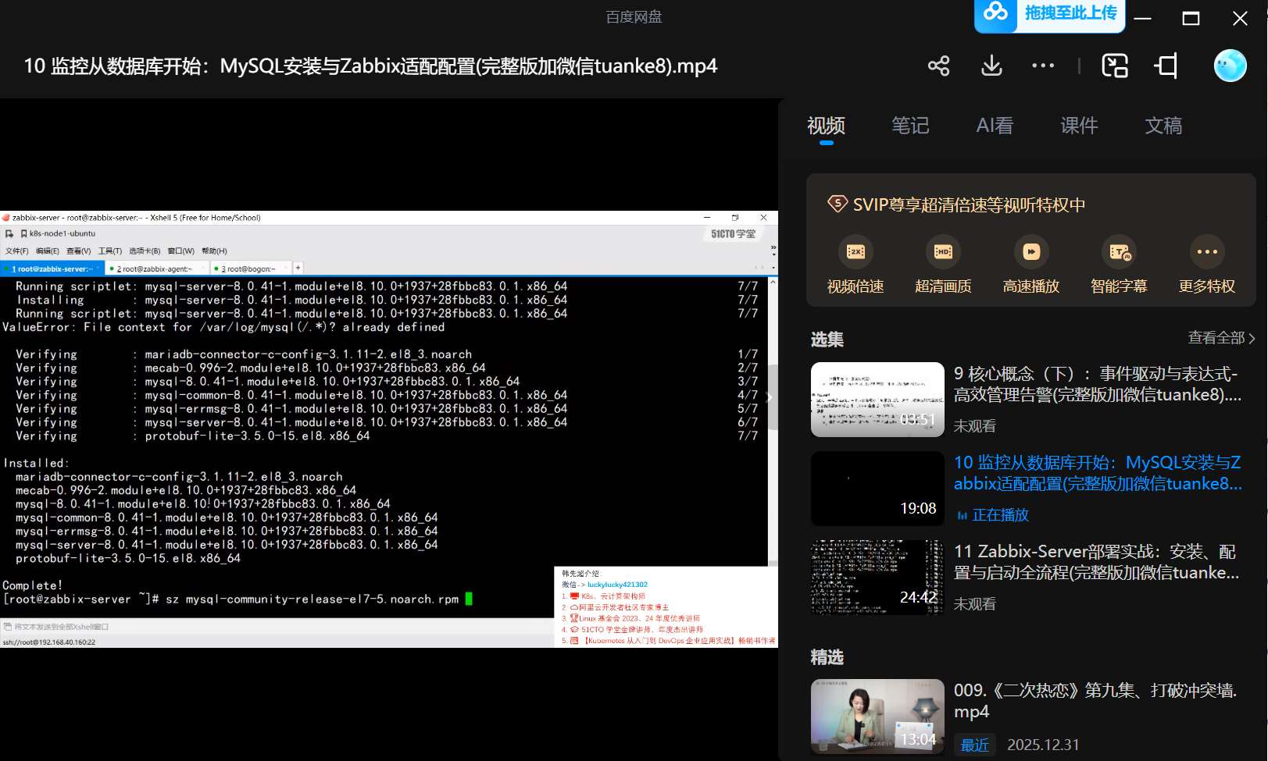This screenshot has height=761, width=1268.
Task: Switch to the 笔记 notes tab
Action: 909,126
